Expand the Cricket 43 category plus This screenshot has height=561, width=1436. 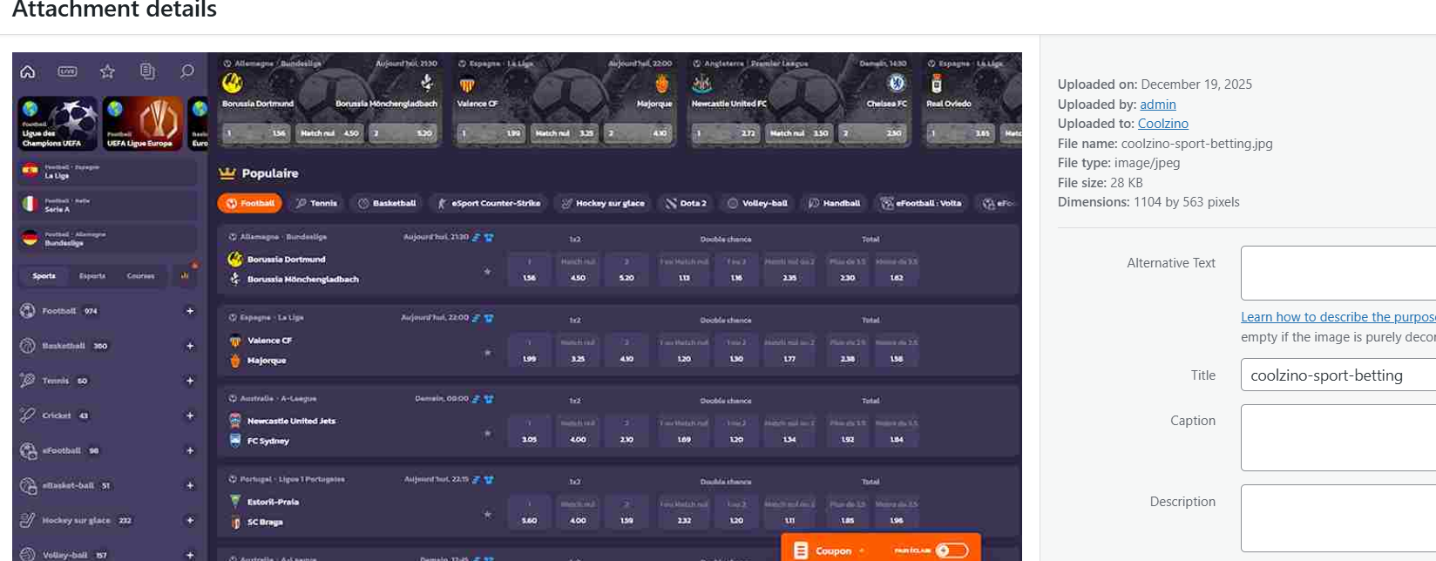coord(189,416)
